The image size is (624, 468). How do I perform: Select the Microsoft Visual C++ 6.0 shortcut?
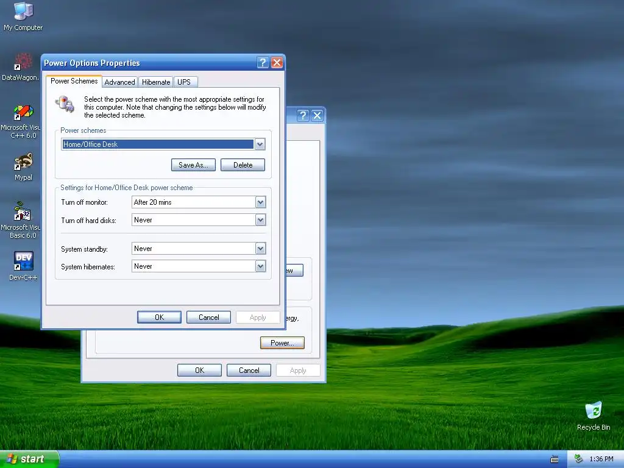[x=21, y=121]
